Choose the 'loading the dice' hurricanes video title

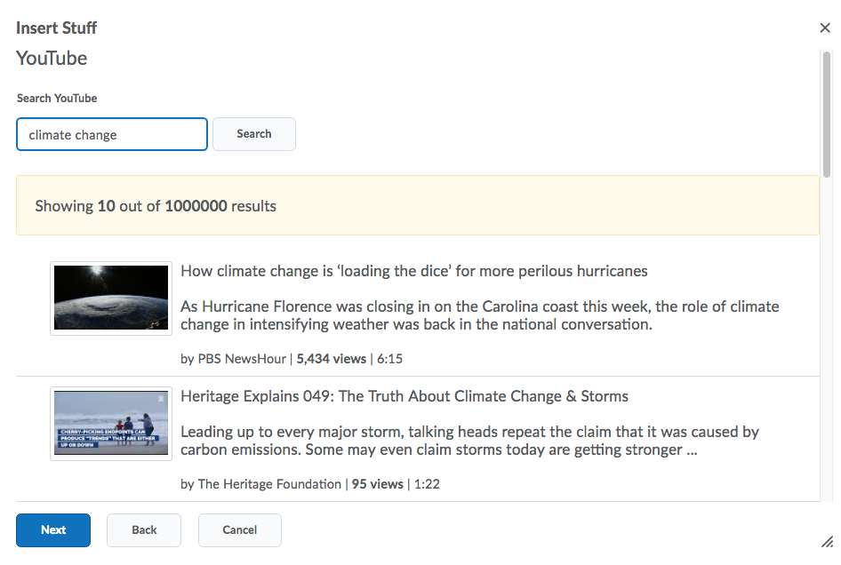pos(413,271)
